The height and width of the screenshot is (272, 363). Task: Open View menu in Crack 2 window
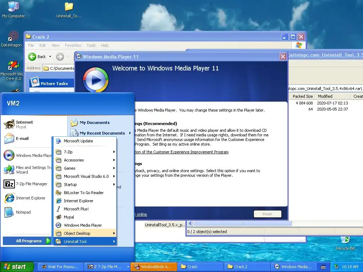[x=55, y=45]
